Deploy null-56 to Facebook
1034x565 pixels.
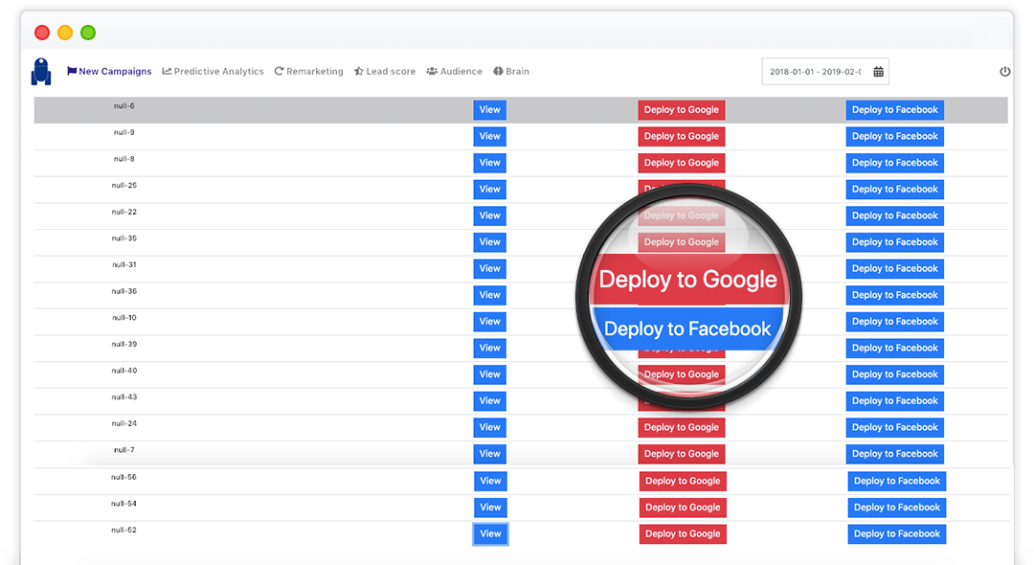(x=897, y=482)
